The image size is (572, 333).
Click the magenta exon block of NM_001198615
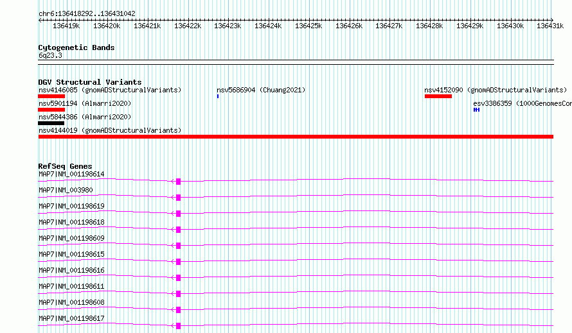pos(179,262)
